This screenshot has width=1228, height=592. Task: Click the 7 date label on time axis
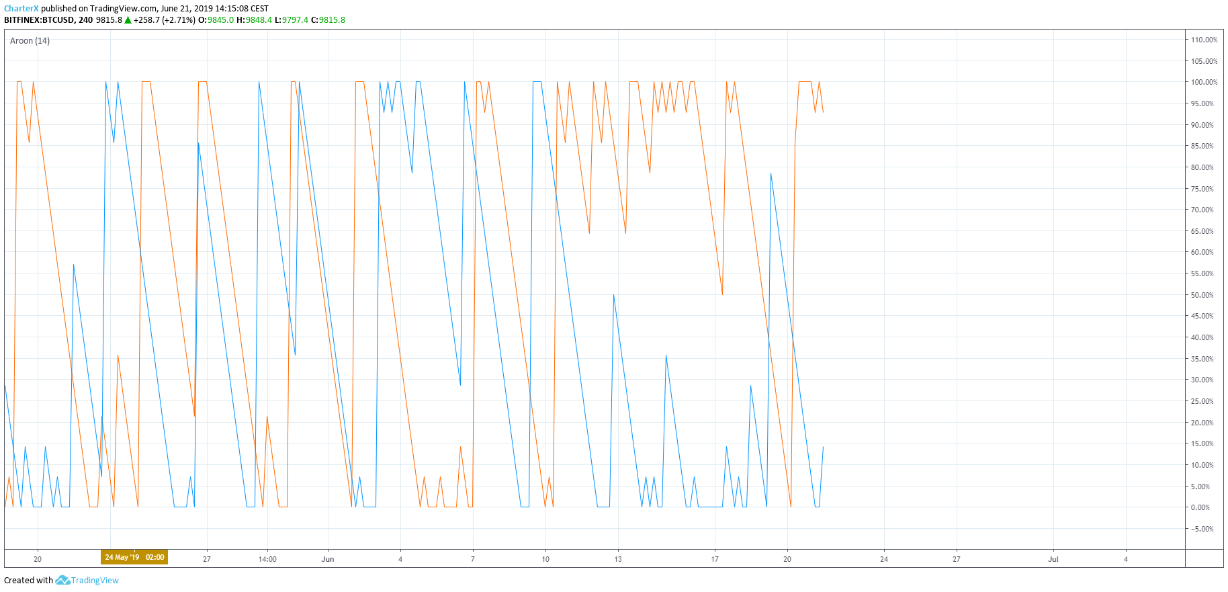[473, 559]
